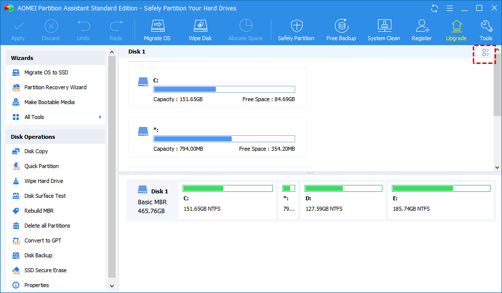This screenshot has height=293, width=502.
Task: Select D: 127.59GB NTFS partition block
Action: click(x=343, y=201)
